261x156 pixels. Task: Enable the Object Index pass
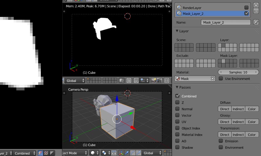click(177, 128)
